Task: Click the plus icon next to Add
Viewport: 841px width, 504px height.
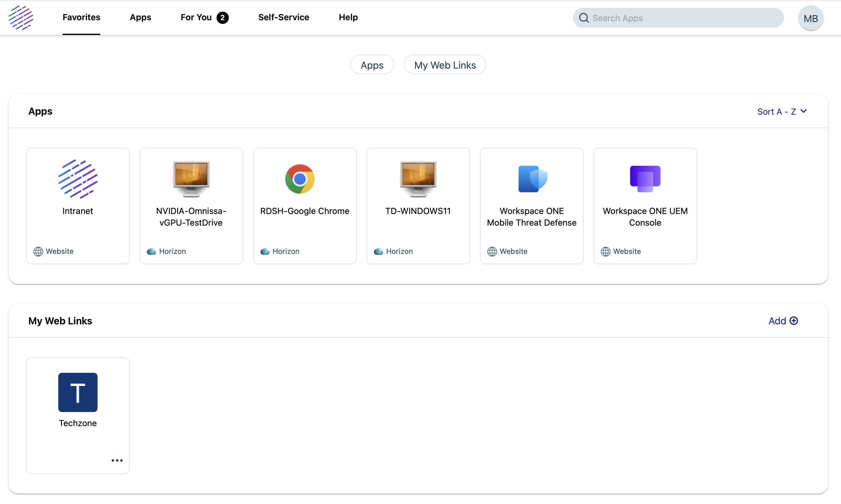Action: pyautogui.click(x=794, y=321)
